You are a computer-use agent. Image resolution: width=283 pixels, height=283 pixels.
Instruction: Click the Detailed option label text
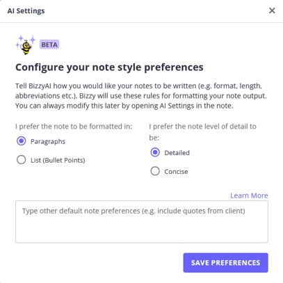pos(177,153)
